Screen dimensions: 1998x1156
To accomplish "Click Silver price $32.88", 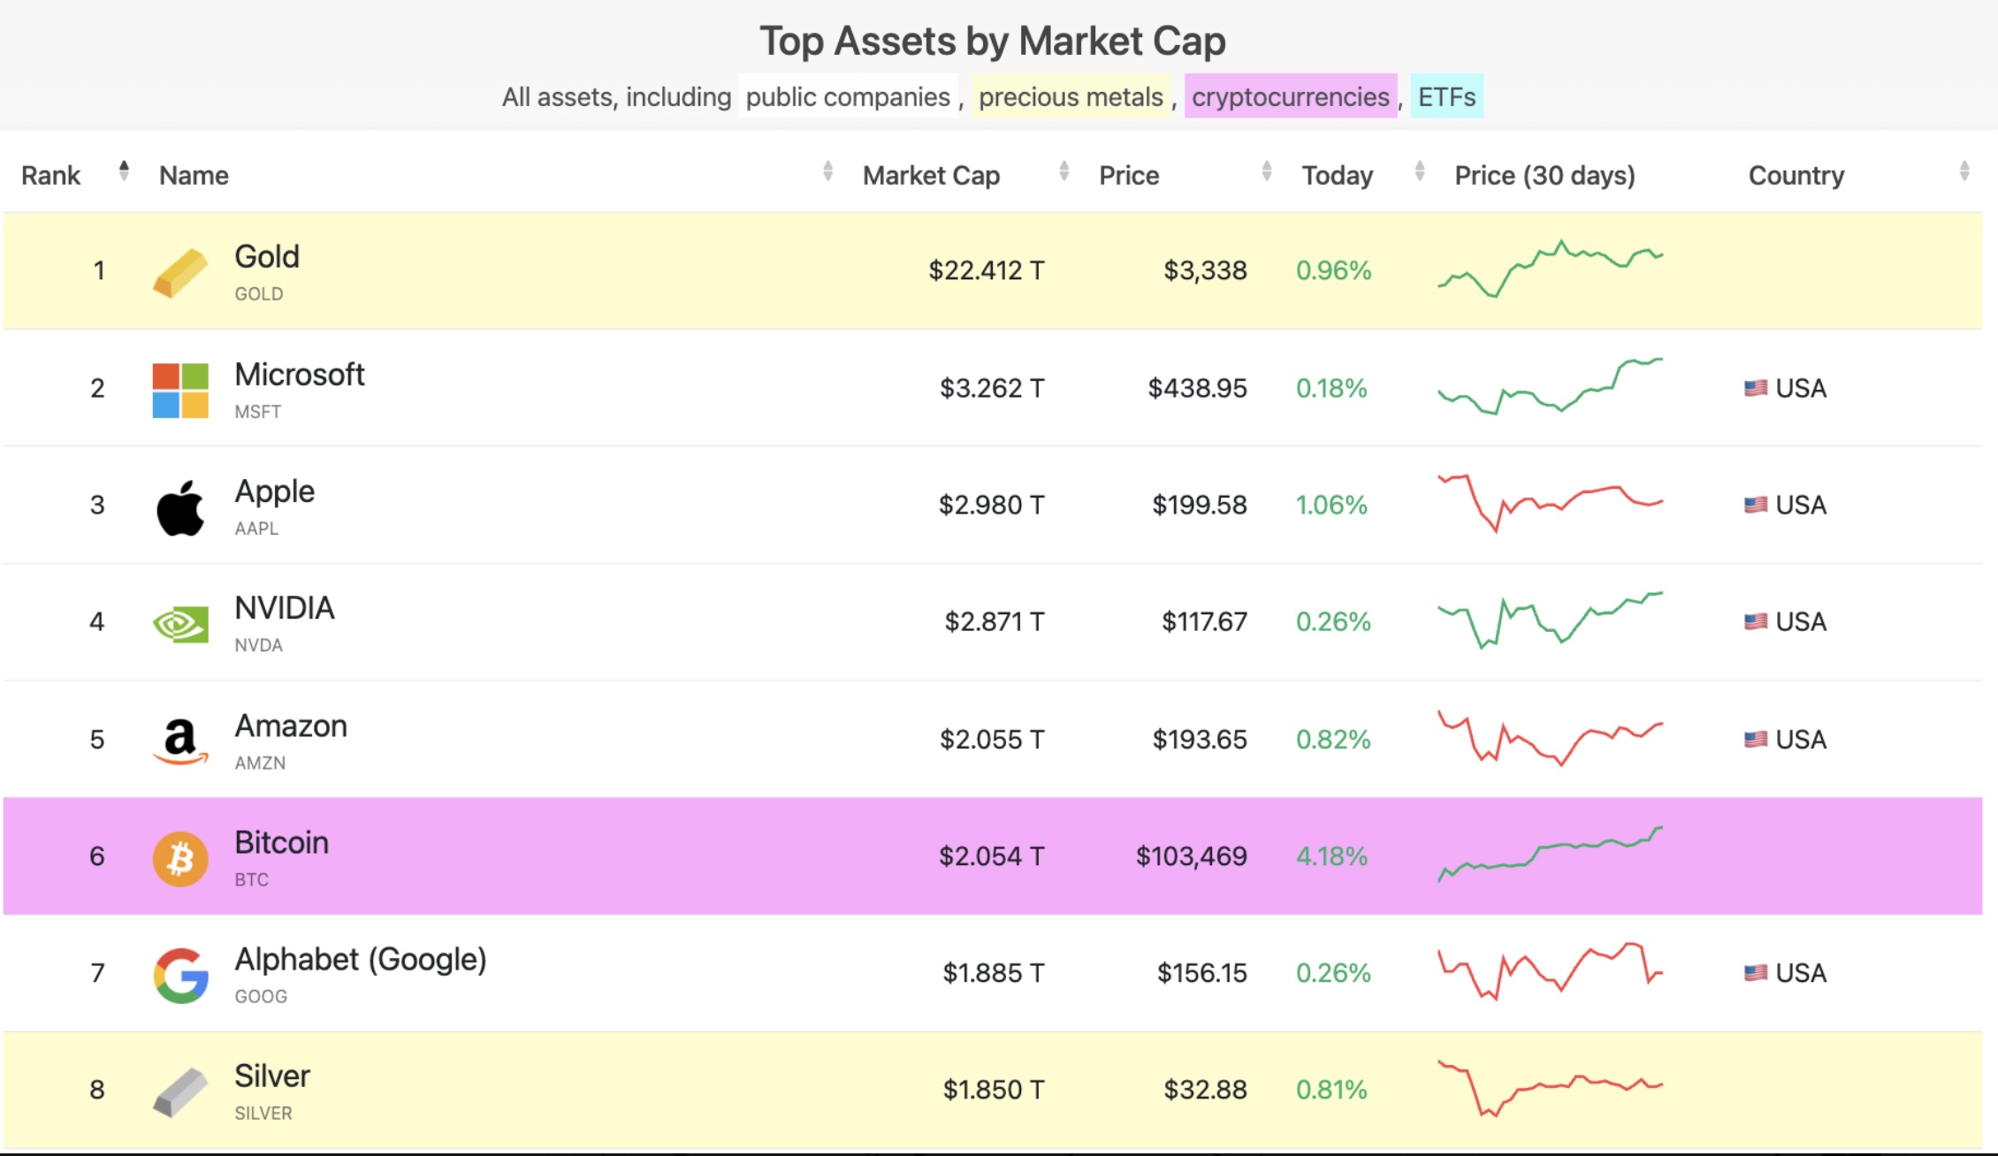I will (1205, 1090).
